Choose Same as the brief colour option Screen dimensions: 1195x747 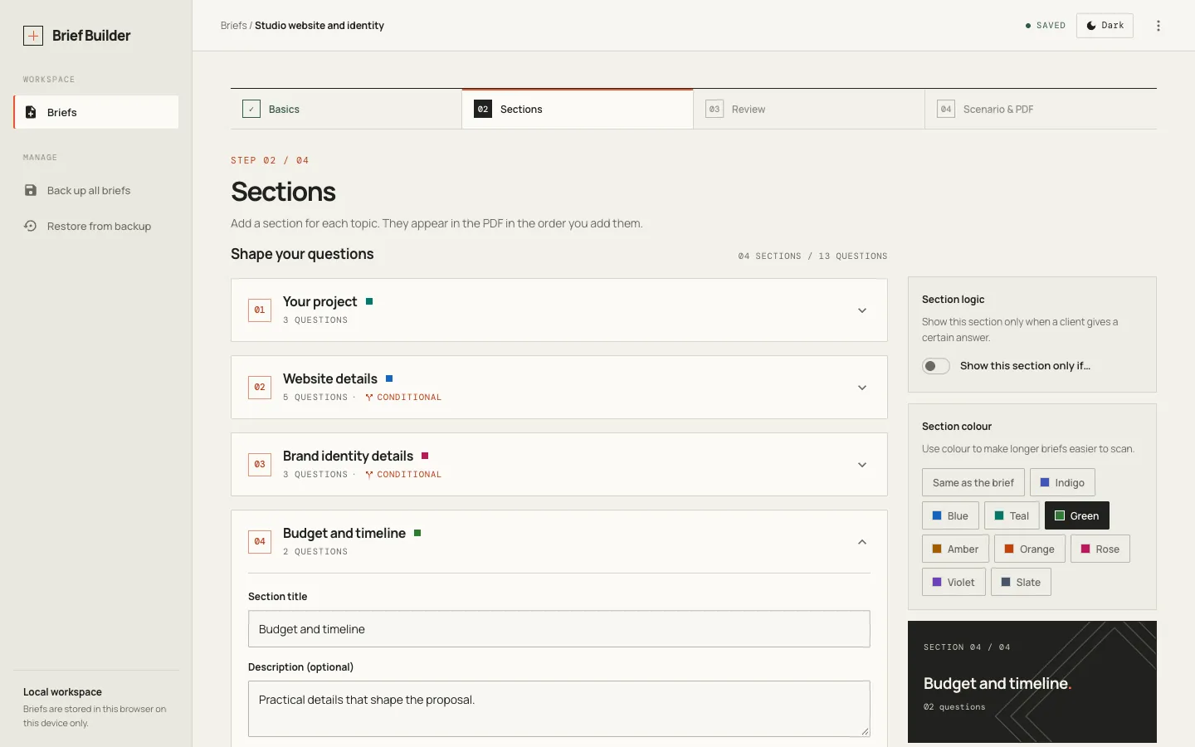973,482
